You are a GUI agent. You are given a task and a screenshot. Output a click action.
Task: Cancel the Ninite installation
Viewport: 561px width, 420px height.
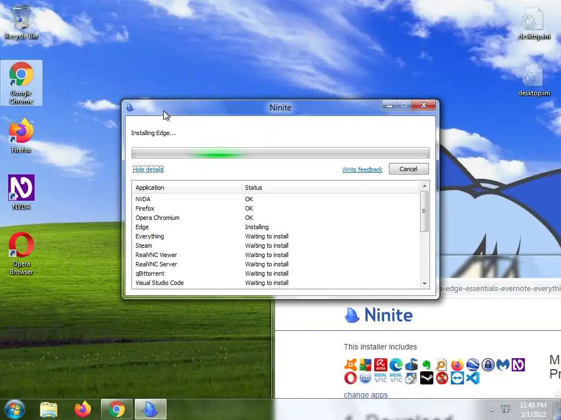(409, 169)
